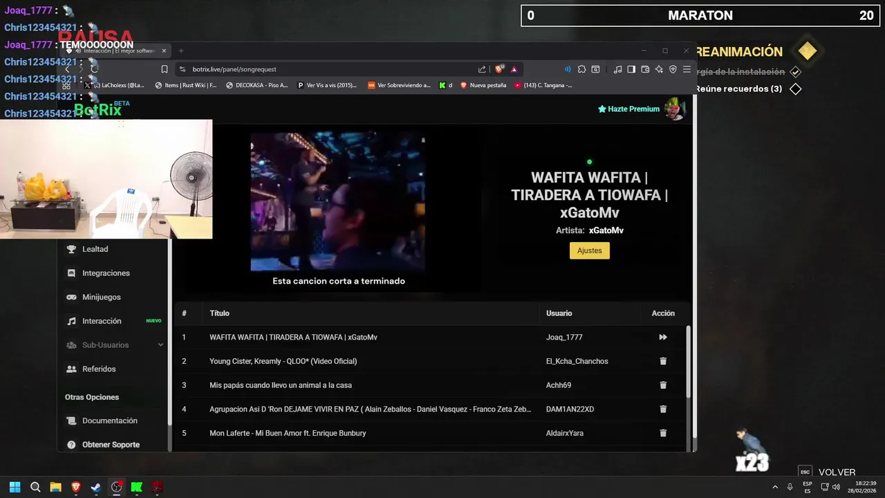Open Items Rust Wiki bookmark
Screen dimensions: 885x498
coord(186,85)
